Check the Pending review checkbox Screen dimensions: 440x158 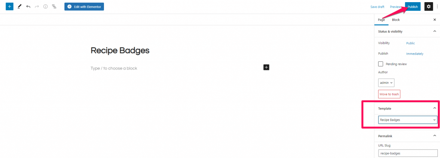[x=381, y=64]
